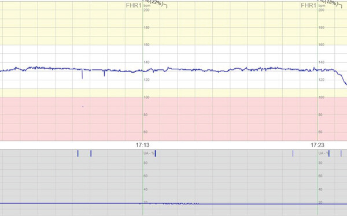This screenshot has width=347, height=216.
Task: Select the last event tick mark at far right
Action: (341, 154)
